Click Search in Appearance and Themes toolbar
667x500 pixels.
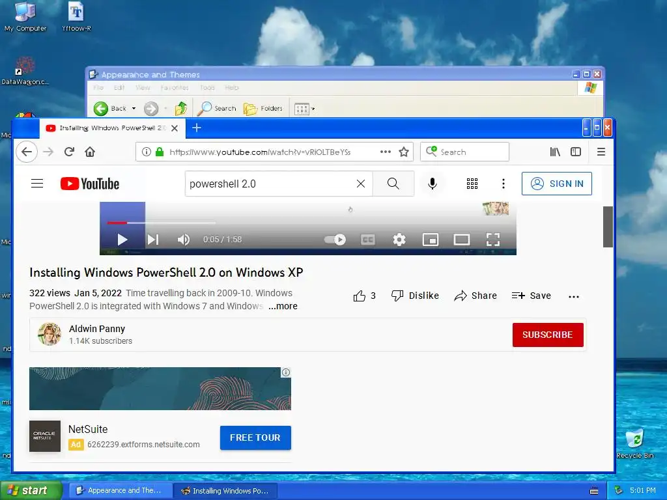point(217,109)
